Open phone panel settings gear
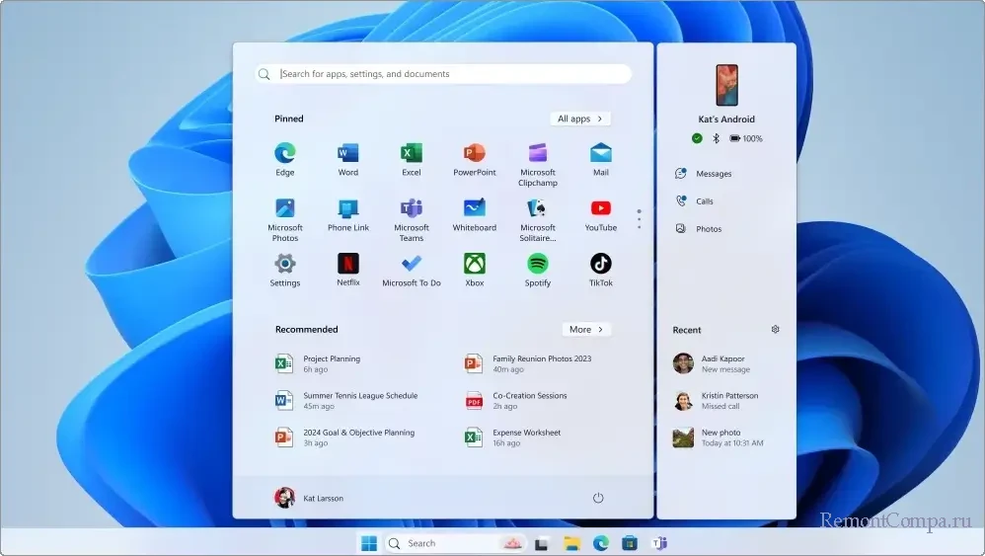This screenshot has height=556, width=985. 775,330
